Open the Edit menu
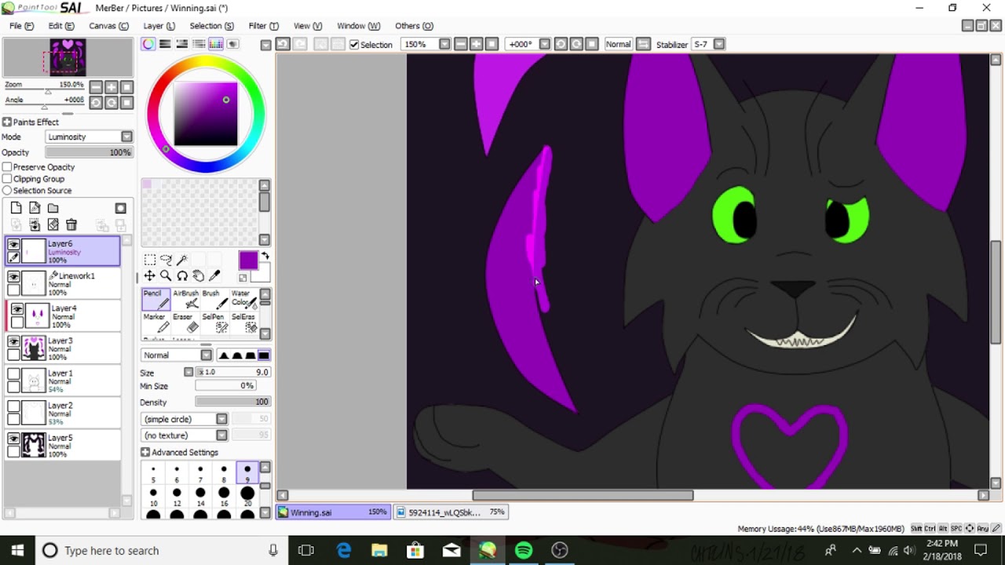The image size is (1005, 565). pyautogui.click(x=61, y=26)
